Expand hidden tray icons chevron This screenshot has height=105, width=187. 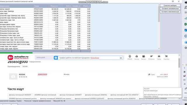pyautogui.click(x=184, y=68)
